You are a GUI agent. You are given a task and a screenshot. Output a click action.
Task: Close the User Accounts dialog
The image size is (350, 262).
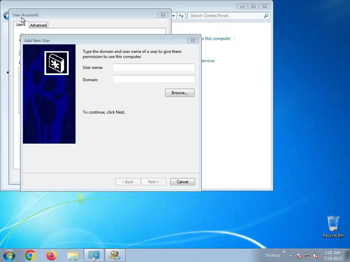(x=163, y=15)
